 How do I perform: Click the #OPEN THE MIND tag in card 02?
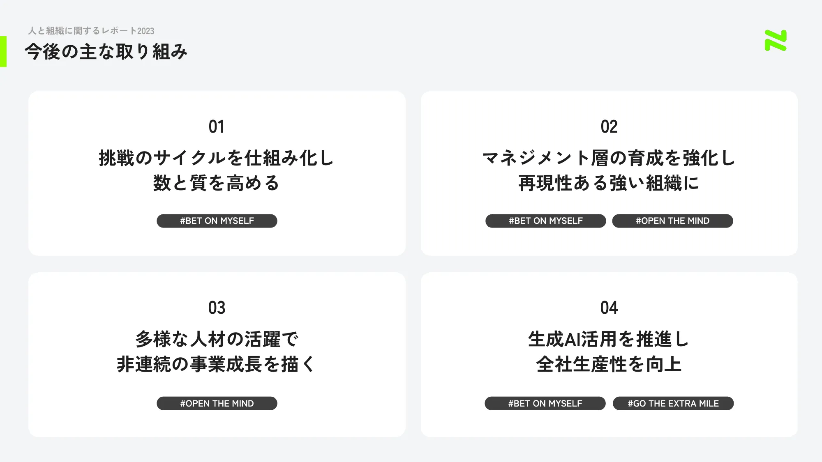673,221
